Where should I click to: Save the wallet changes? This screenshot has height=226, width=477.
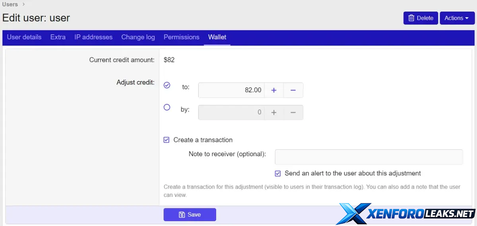click(x=190, y=214)
